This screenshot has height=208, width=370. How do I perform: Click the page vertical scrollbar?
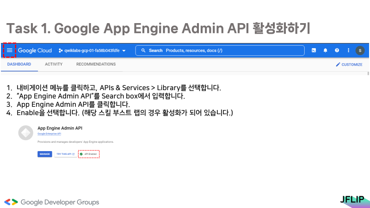point(368,73)
